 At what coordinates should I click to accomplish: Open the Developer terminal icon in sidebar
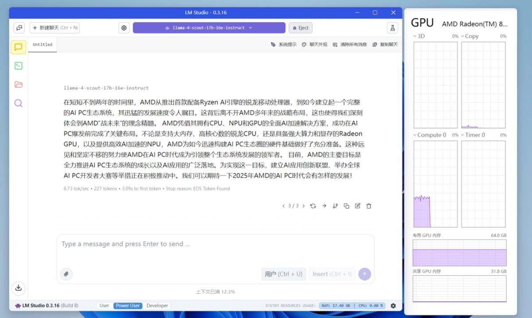[18, 66]
